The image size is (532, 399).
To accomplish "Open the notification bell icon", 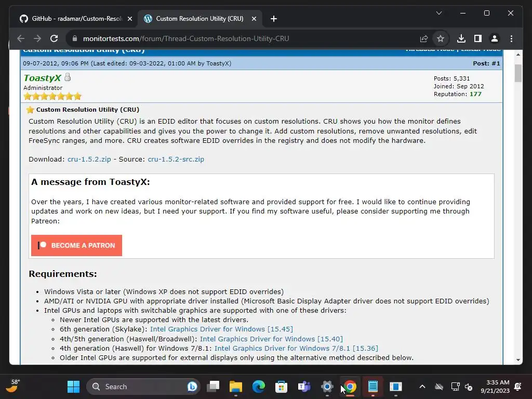I will coord(518,387).
